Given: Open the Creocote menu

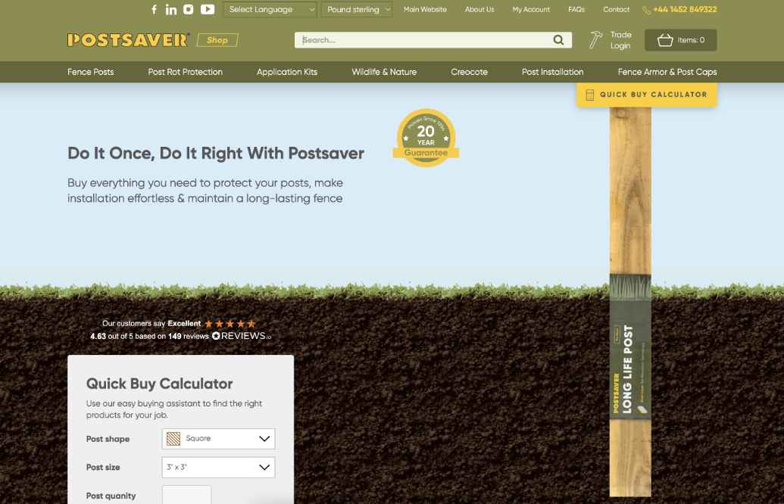Looking at the screenshot, I should (x=469, y=72).
